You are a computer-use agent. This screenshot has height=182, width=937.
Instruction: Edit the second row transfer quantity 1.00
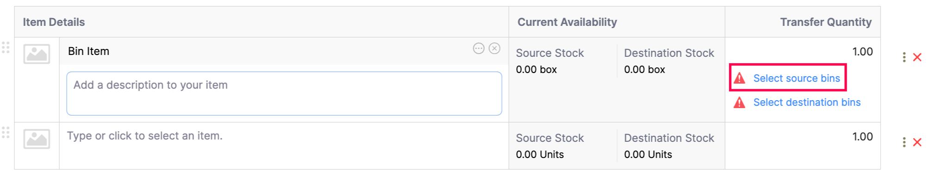pos(803,137)
